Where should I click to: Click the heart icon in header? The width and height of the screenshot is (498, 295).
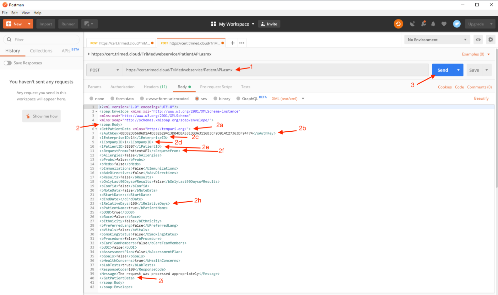(x=444, y=24)
